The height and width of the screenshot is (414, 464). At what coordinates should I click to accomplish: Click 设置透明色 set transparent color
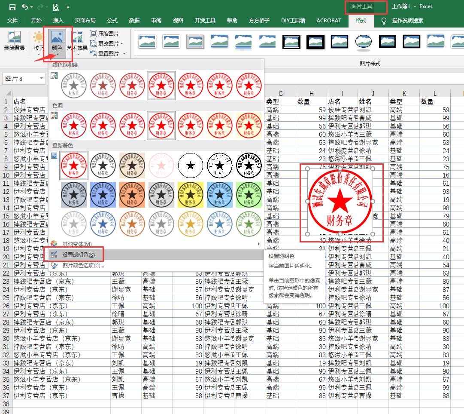coord(156,255)
